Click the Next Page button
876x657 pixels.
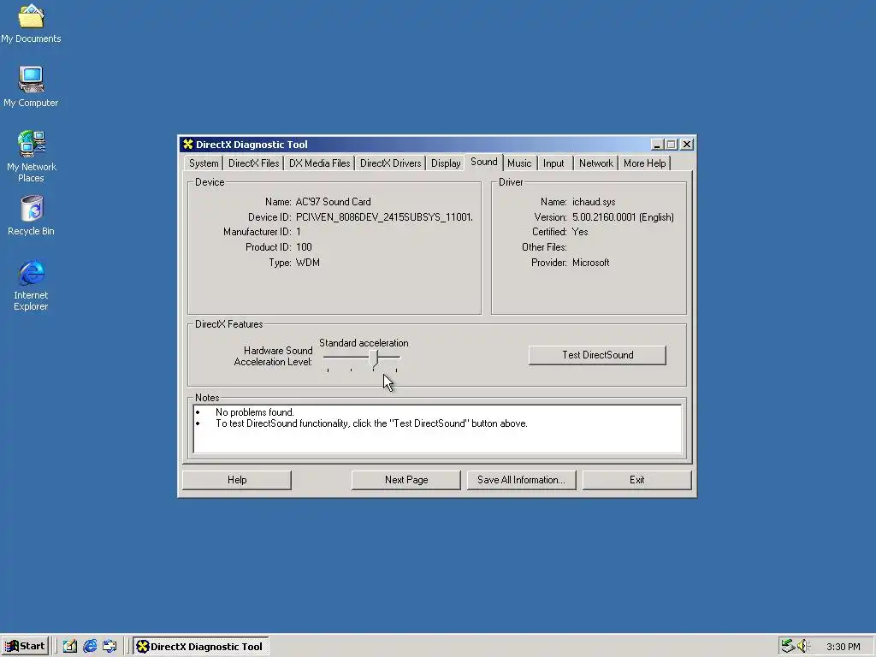coord(406,480)
